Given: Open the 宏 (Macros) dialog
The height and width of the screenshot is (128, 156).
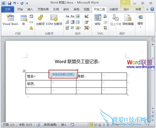Looking at the screenshot, I should pyautogui.click(x=24, y=20).
